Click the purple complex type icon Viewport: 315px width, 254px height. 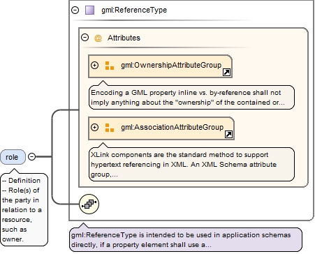[89, 10]
